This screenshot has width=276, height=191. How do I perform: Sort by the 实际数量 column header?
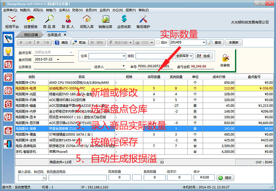[154, 77]
